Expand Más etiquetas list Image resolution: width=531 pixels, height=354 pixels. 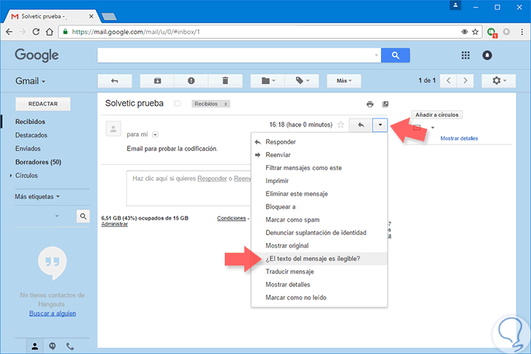(x=37, y=197)
